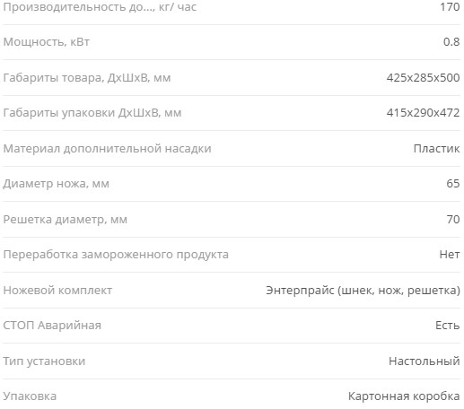Select the value 'Пластик'
The width and height of the screenshot is (464, 409).
pos(436,148)
